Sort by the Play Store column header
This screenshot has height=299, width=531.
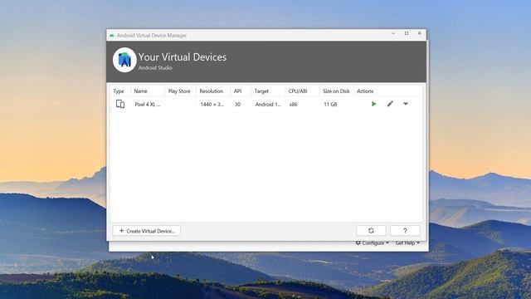click(x=179, y=91)
